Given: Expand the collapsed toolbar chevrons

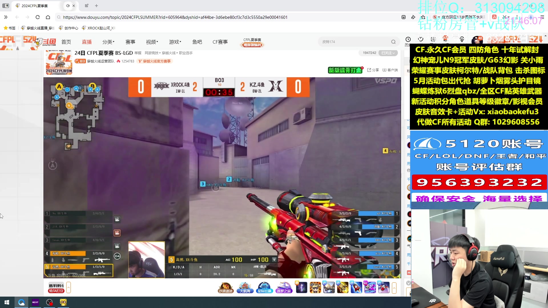Looking at the screenshot, I should click(x=6, y=17).
